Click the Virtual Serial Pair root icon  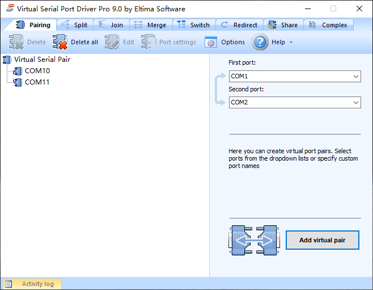[7, 59]
